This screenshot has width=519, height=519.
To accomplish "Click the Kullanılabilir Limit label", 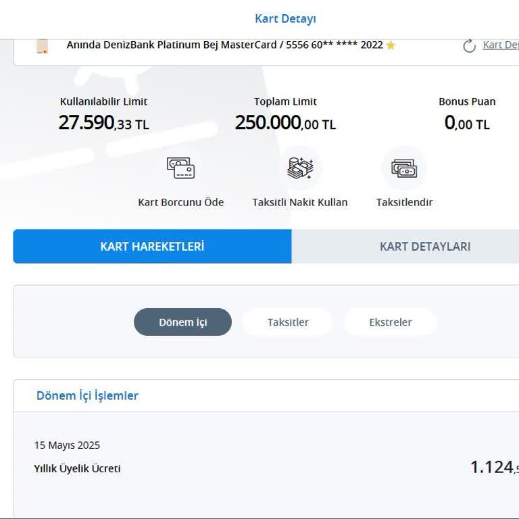I will pos(103,101).
